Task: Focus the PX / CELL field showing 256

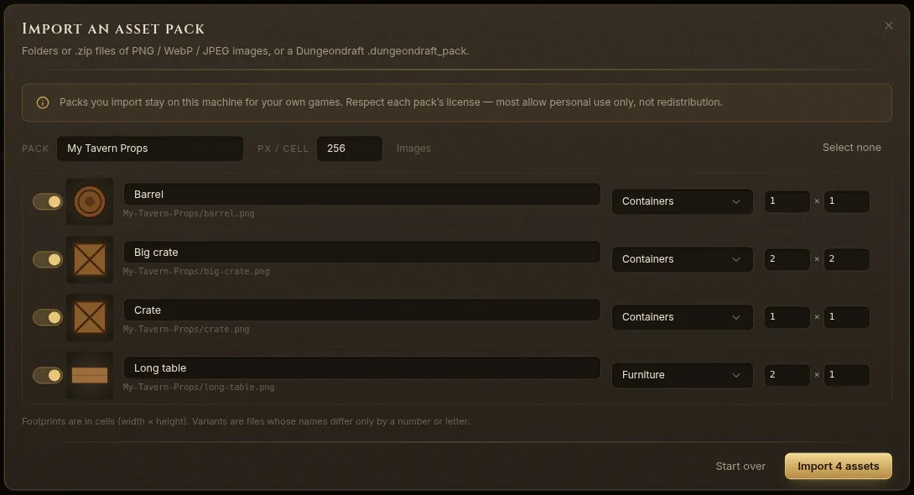Action: (349, 148)
